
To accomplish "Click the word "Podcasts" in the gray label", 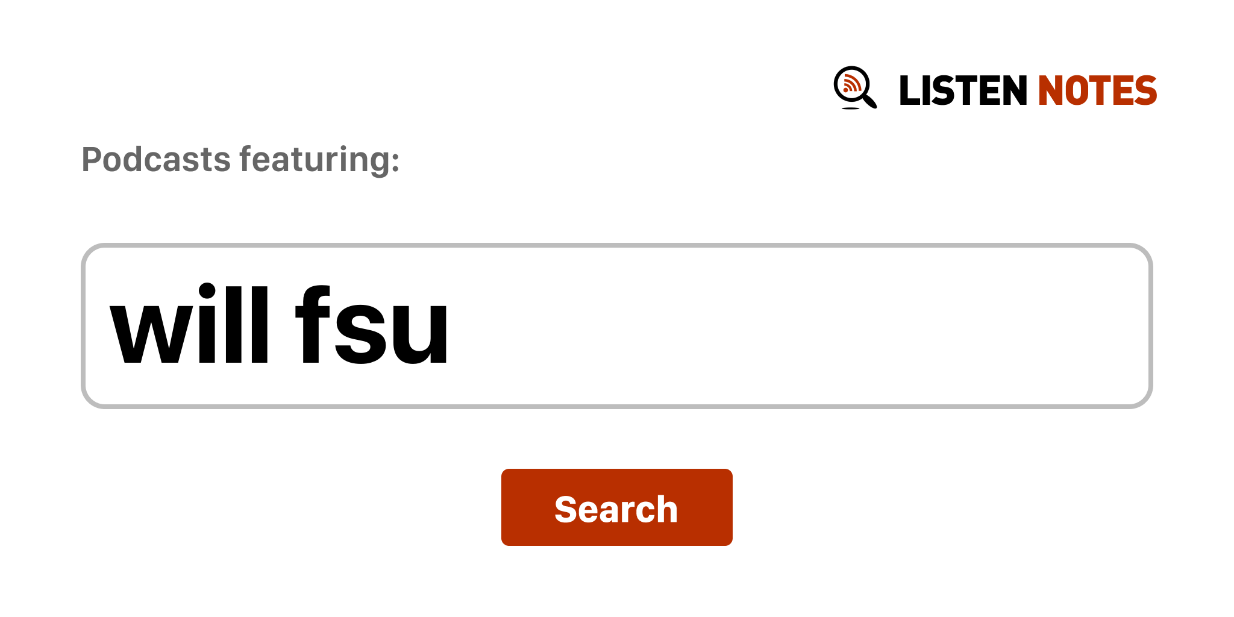I will (156, 160).
